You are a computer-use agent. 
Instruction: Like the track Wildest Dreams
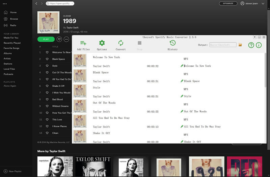tap(47, 106)
